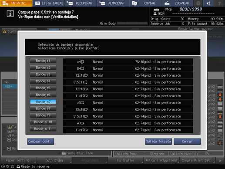
Task: Select Bandeja6 tray button
Action: coord(43,95)
